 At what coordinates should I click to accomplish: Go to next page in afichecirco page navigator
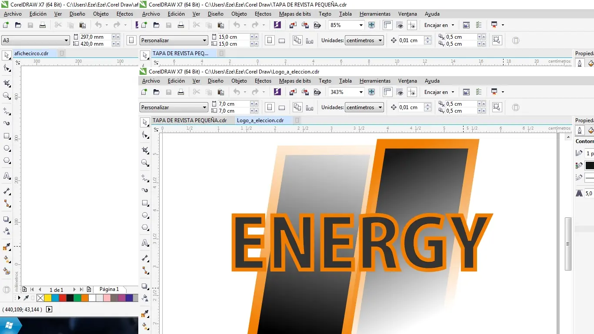click(74, 289)
